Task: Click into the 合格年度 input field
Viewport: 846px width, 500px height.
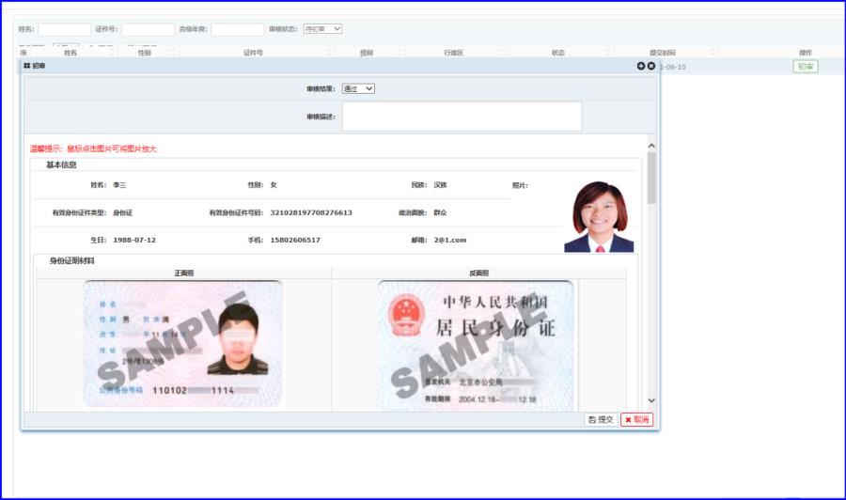Action: pyautogui.click(x=237, y=30)
